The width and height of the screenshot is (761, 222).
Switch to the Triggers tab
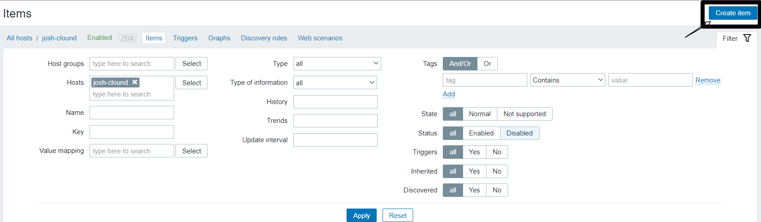point(185,38)
